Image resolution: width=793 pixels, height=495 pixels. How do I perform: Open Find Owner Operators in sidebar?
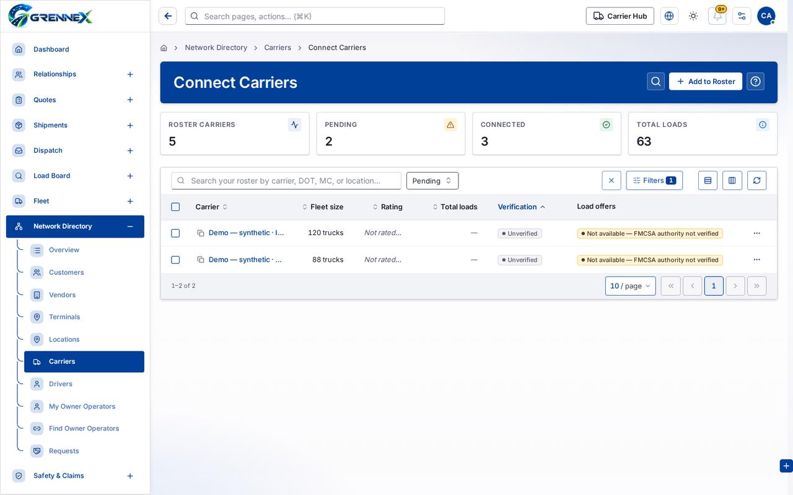click(84, 429)
